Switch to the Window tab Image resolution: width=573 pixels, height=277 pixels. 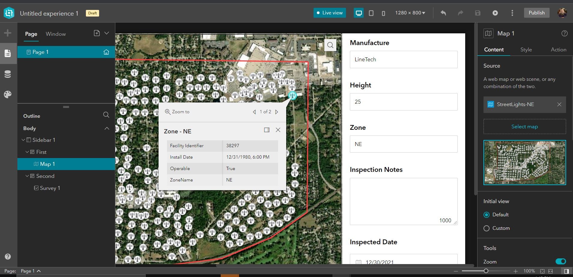click(56, 34)
